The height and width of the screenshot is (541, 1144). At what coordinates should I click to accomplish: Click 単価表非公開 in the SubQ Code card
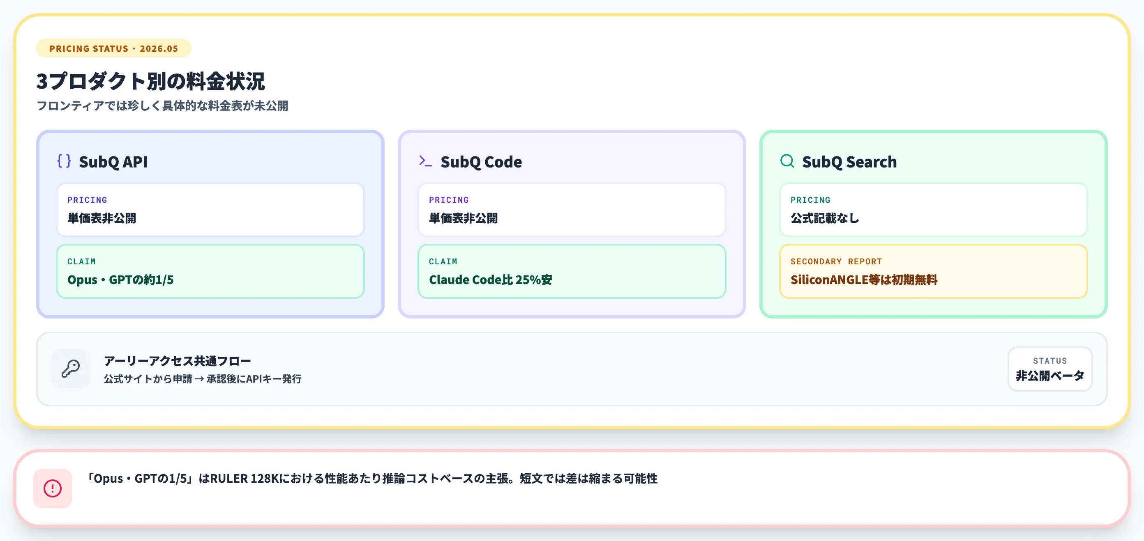[463, 218]
